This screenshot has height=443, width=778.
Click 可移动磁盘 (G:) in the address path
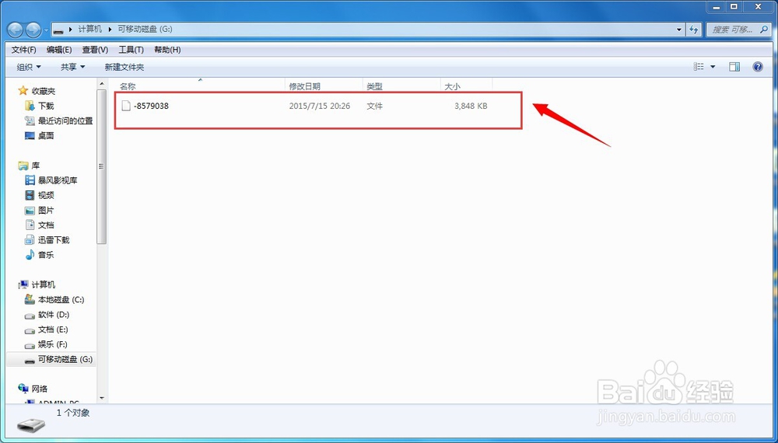[145, 30]
